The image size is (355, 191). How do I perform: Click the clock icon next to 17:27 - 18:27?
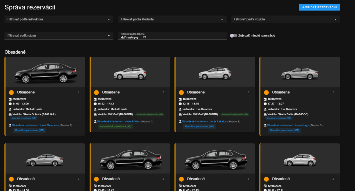pos(265,104)
